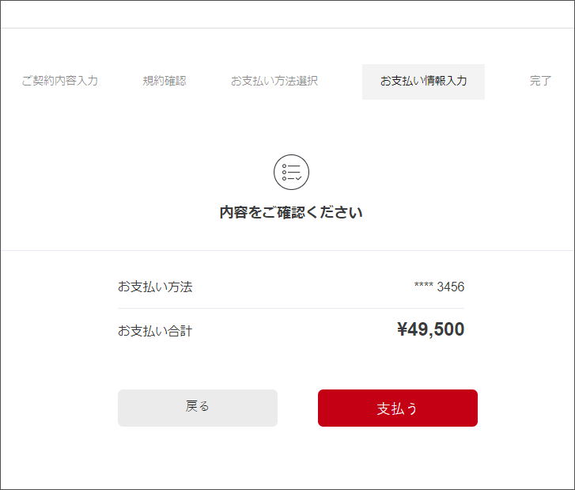575x490 pixels.
Task: Click the checklist confirmation icon
Action: (x=291, y=172)
